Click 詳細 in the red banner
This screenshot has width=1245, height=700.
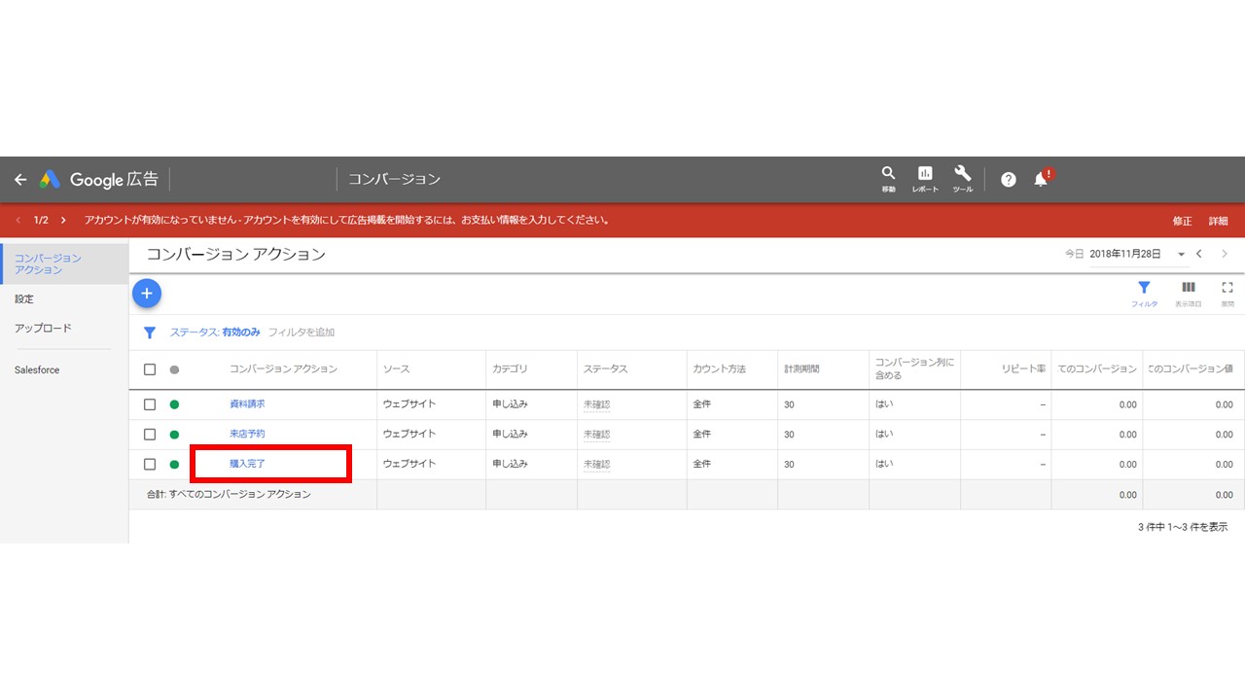[1219, 221]
